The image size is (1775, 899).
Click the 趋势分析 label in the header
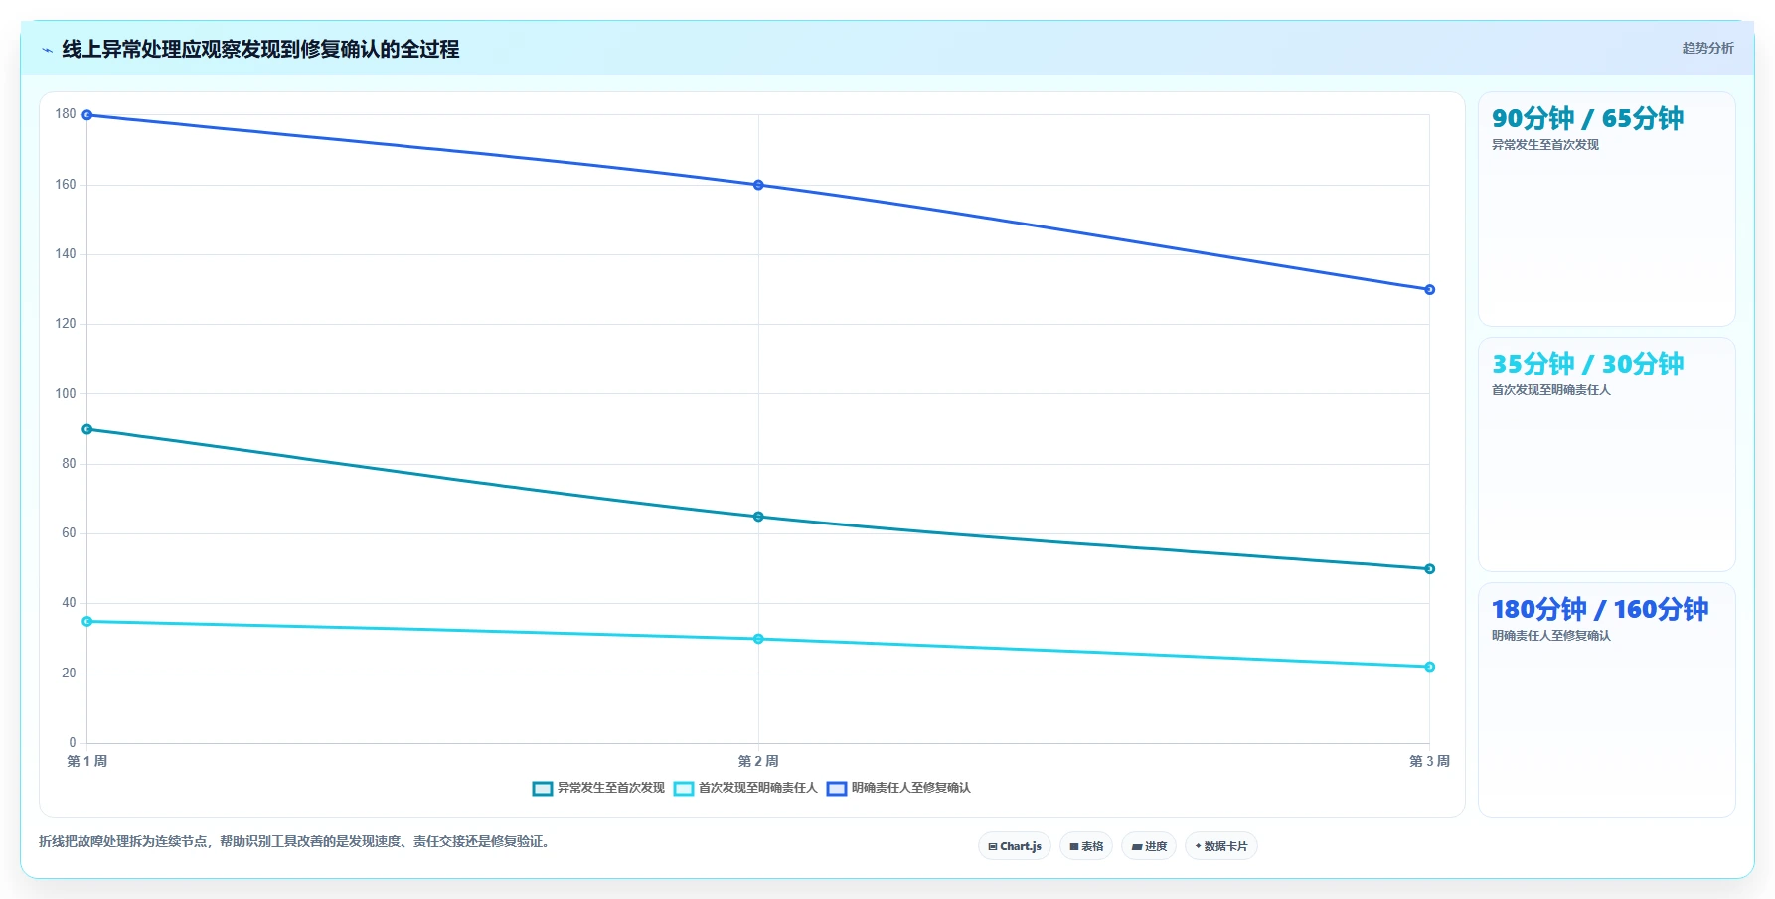tap(1707, 48)
